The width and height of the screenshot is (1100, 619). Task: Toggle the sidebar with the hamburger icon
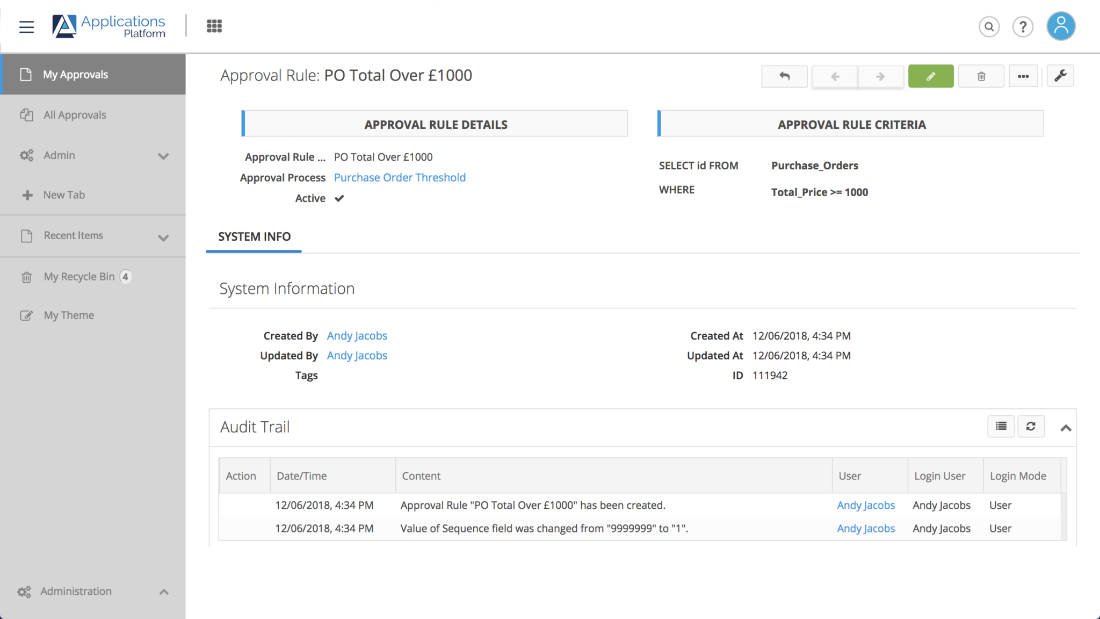coord(26,27)
